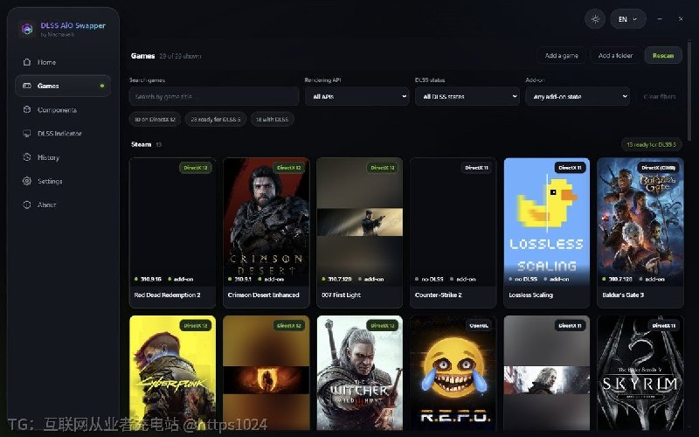The height and width of the screenshot is (437, 699).
Task: Click the DirectX (DXGI) badge on Baldur's Gate 3
Action: click(659, 168)
